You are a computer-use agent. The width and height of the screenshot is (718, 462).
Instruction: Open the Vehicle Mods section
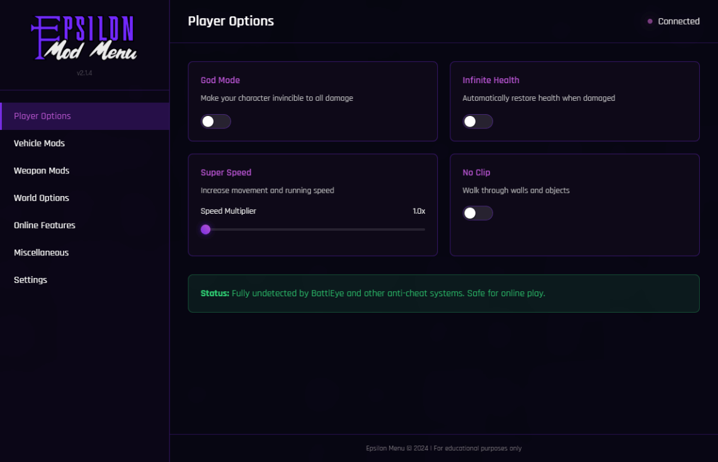(85, 144)
